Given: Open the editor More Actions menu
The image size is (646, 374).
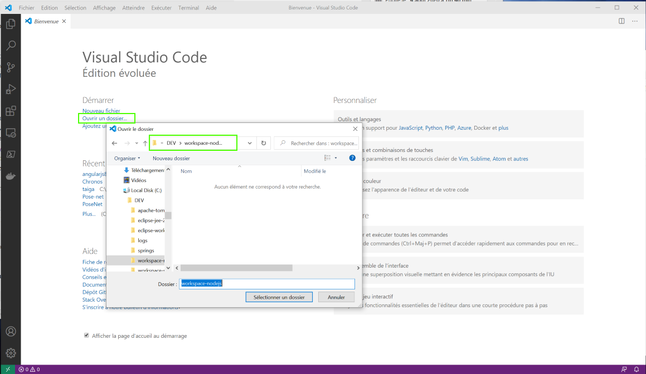Looking at the screenshot, I should [x=635, y=21].
